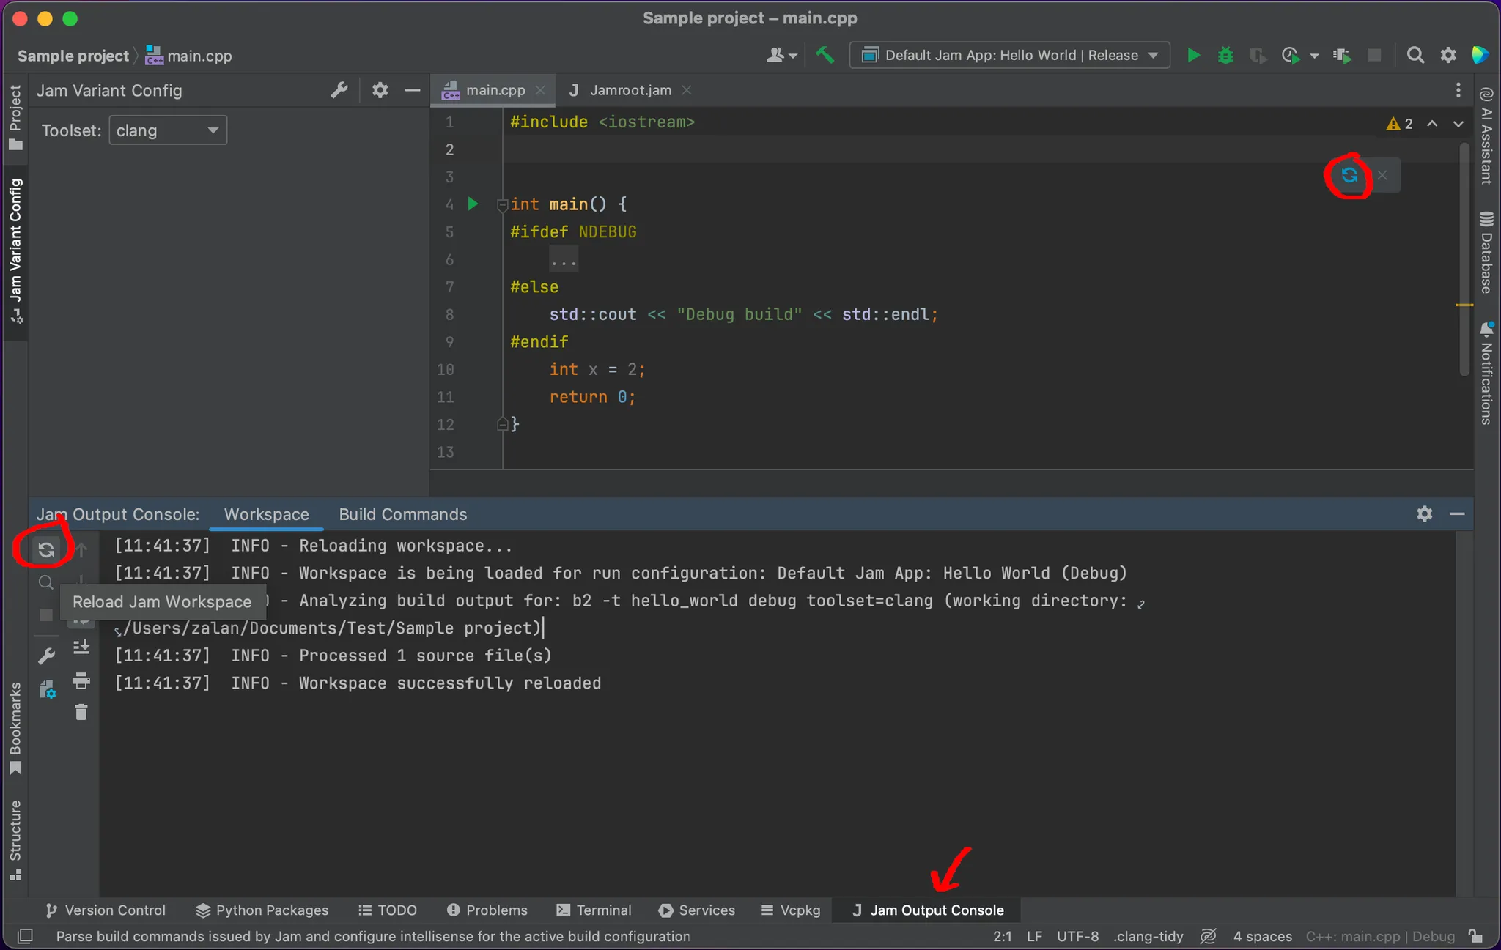Select the Workspace console tab

(x=267, y=514)
